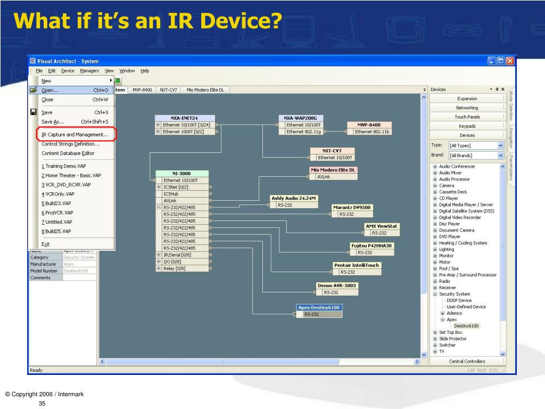
Task: Expand NXA-ENET24 Ethernet 10/100T ports
Action: pos(158,125)
